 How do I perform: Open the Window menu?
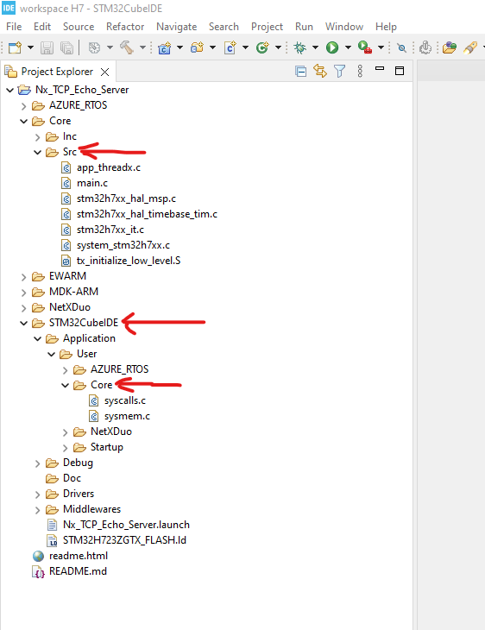(x=344, y=27)
